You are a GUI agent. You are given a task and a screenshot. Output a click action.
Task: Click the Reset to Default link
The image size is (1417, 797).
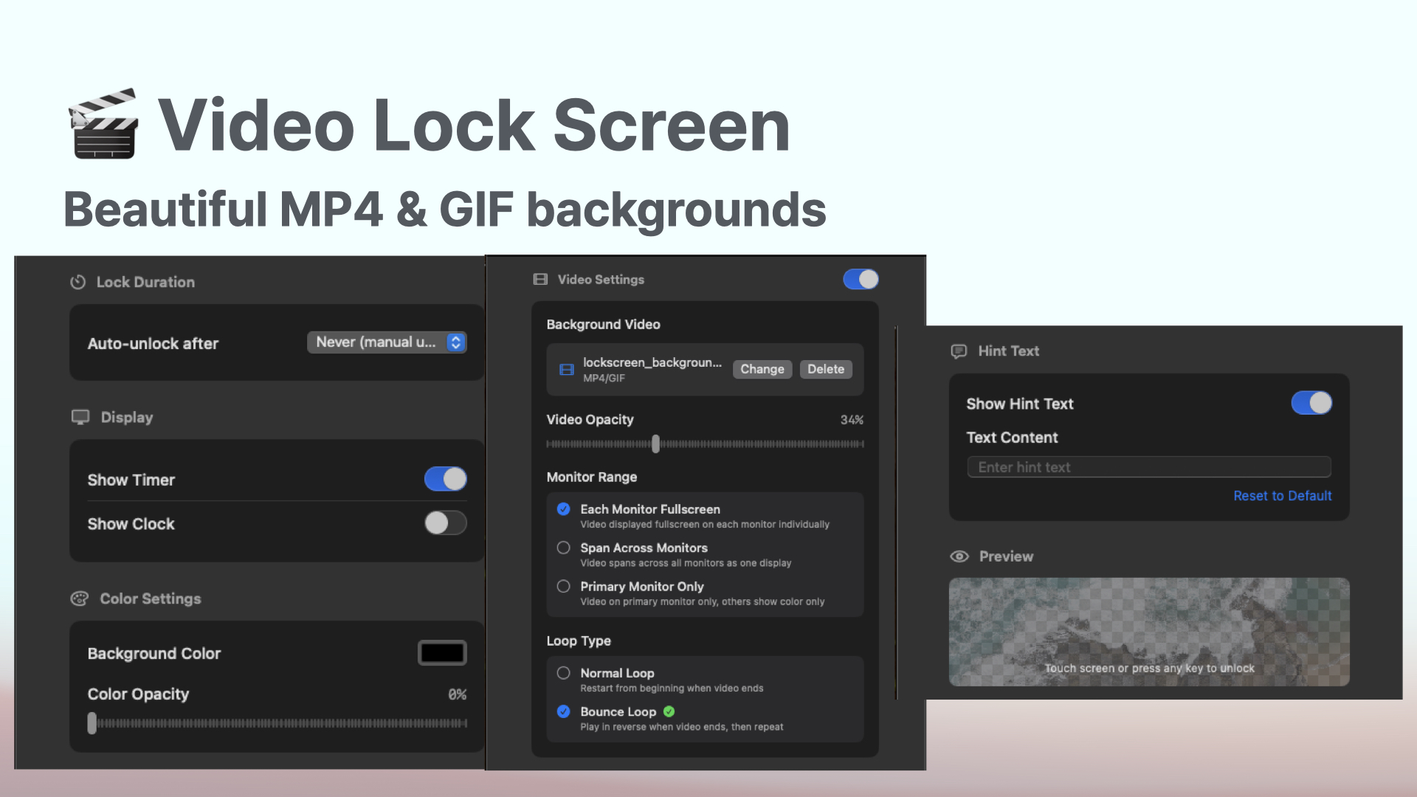point(1282,496)
